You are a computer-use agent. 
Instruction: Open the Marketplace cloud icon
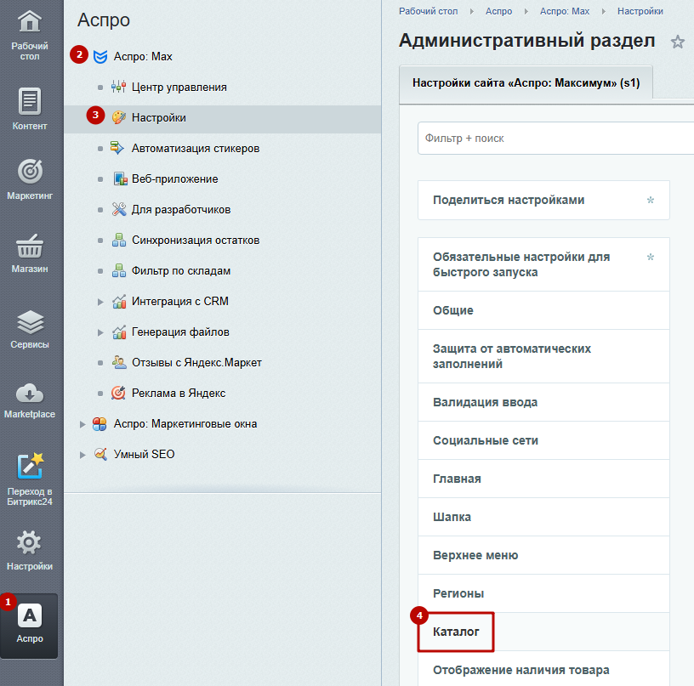coord(30,394)
